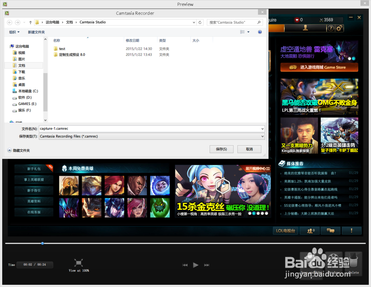Change view layout with the view icon

(x=242, y=32)
